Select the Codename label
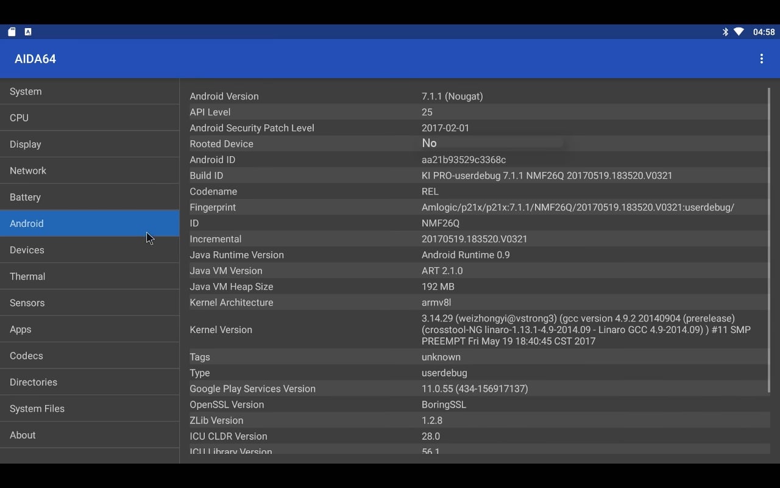The height and width of the screenshot is (488, 780). pyautogui.click(x=213, y=192)
